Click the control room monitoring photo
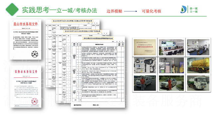This screenshot has height=121, width=216. [x=171, y=47]
